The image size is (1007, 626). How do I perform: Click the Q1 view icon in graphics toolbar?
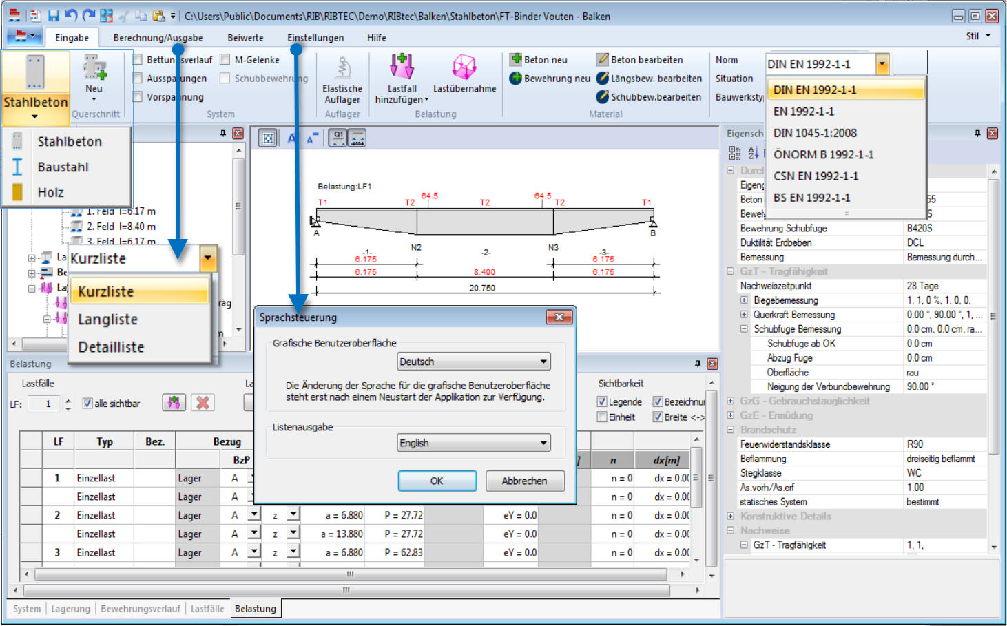click(x=338, y=138)
